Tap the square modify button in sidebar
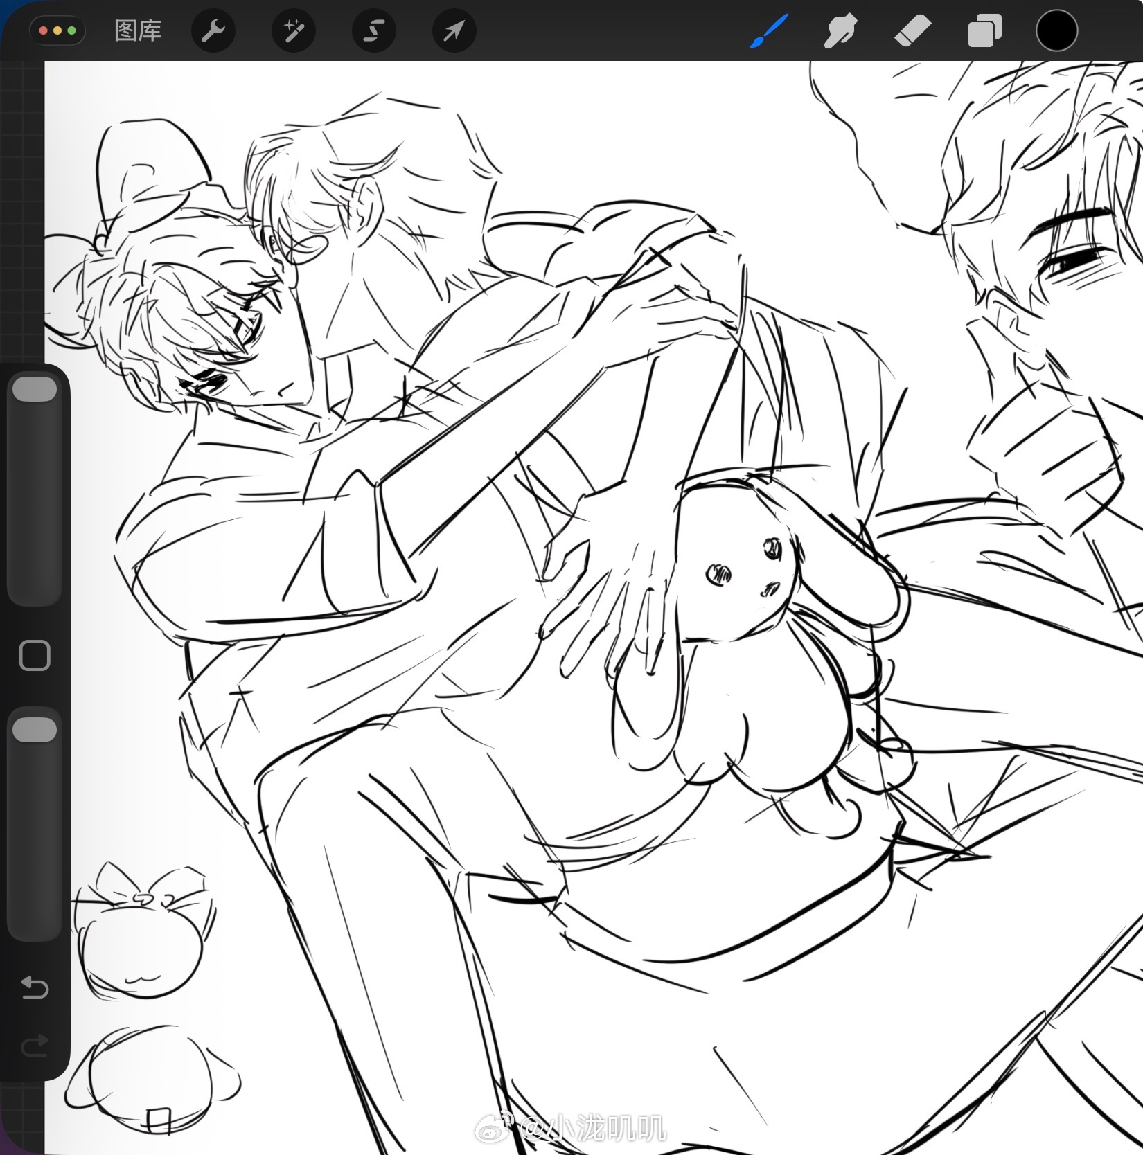 point(35,655)
